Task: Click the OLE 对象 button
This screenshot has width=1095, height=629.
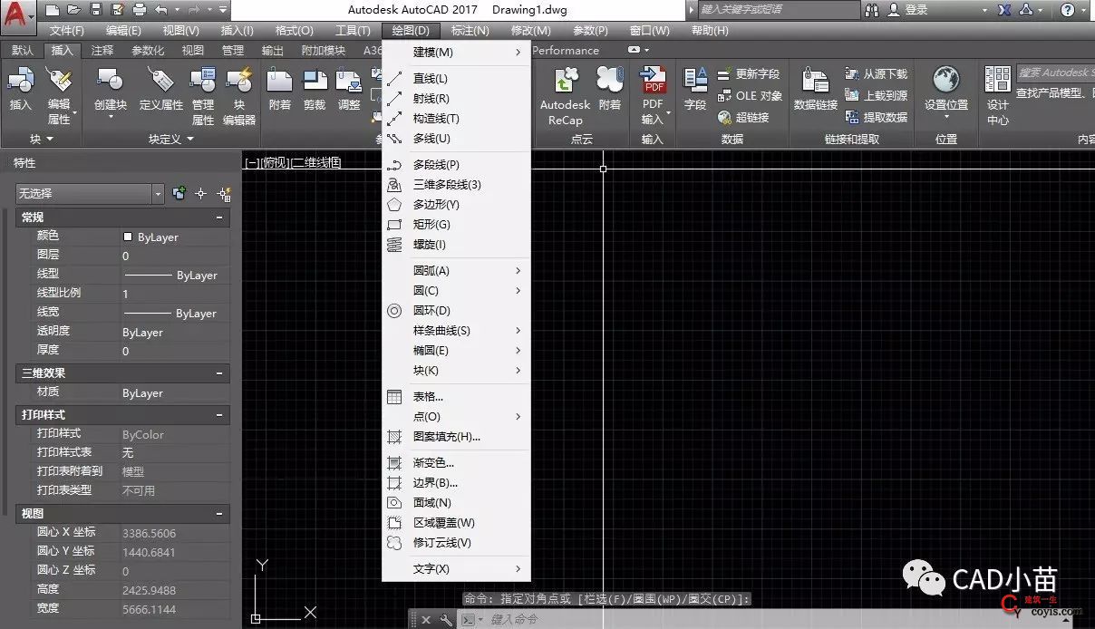Action: tap(750, 95)
